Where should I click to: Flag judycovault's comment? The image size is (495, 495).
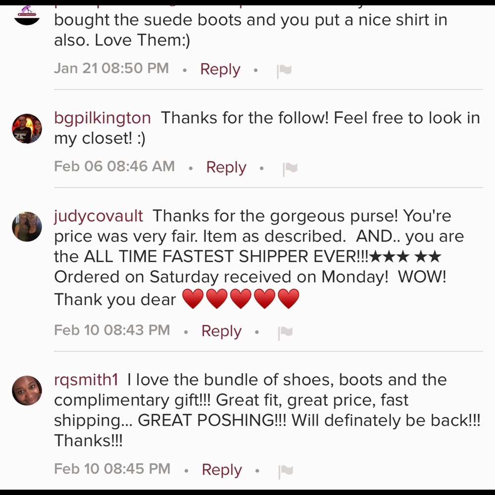tap(285, 331)
